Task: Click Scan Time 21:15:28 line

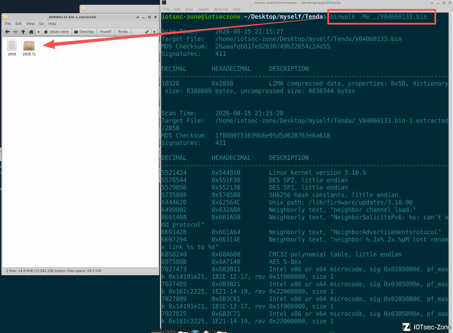Action: point(222,113)
